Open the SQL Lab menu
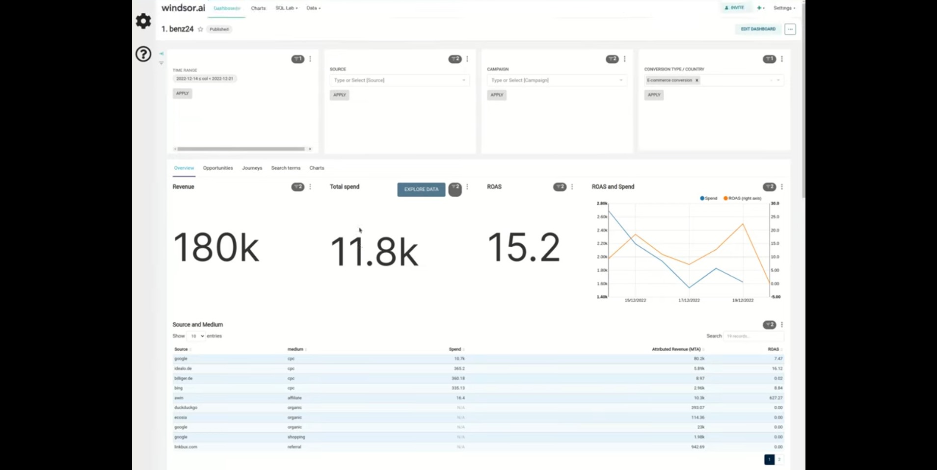Image resolution: width=937 pixels, height=470 pixels. 287,8
